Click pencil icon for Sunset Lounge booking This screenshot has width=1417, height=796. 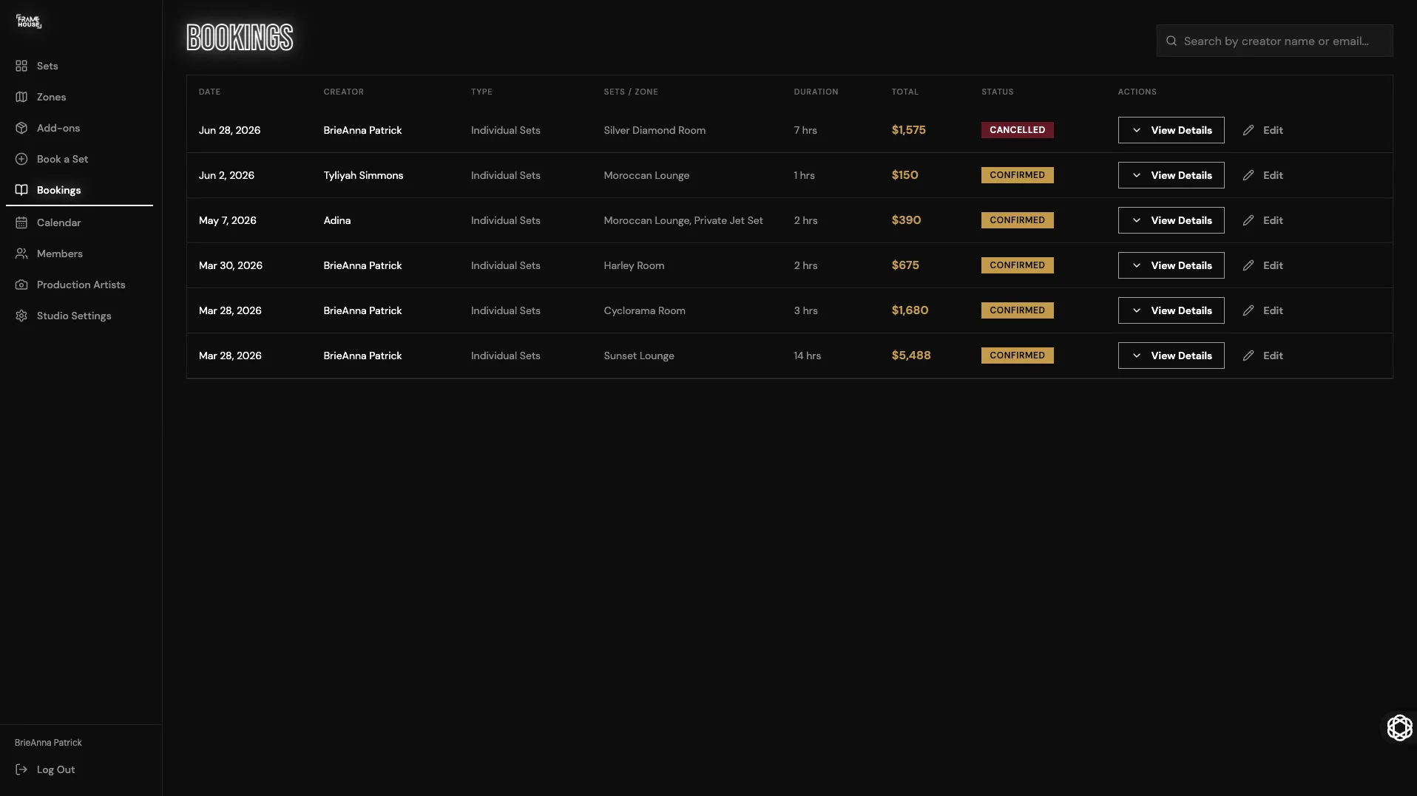coord(1248,356)
